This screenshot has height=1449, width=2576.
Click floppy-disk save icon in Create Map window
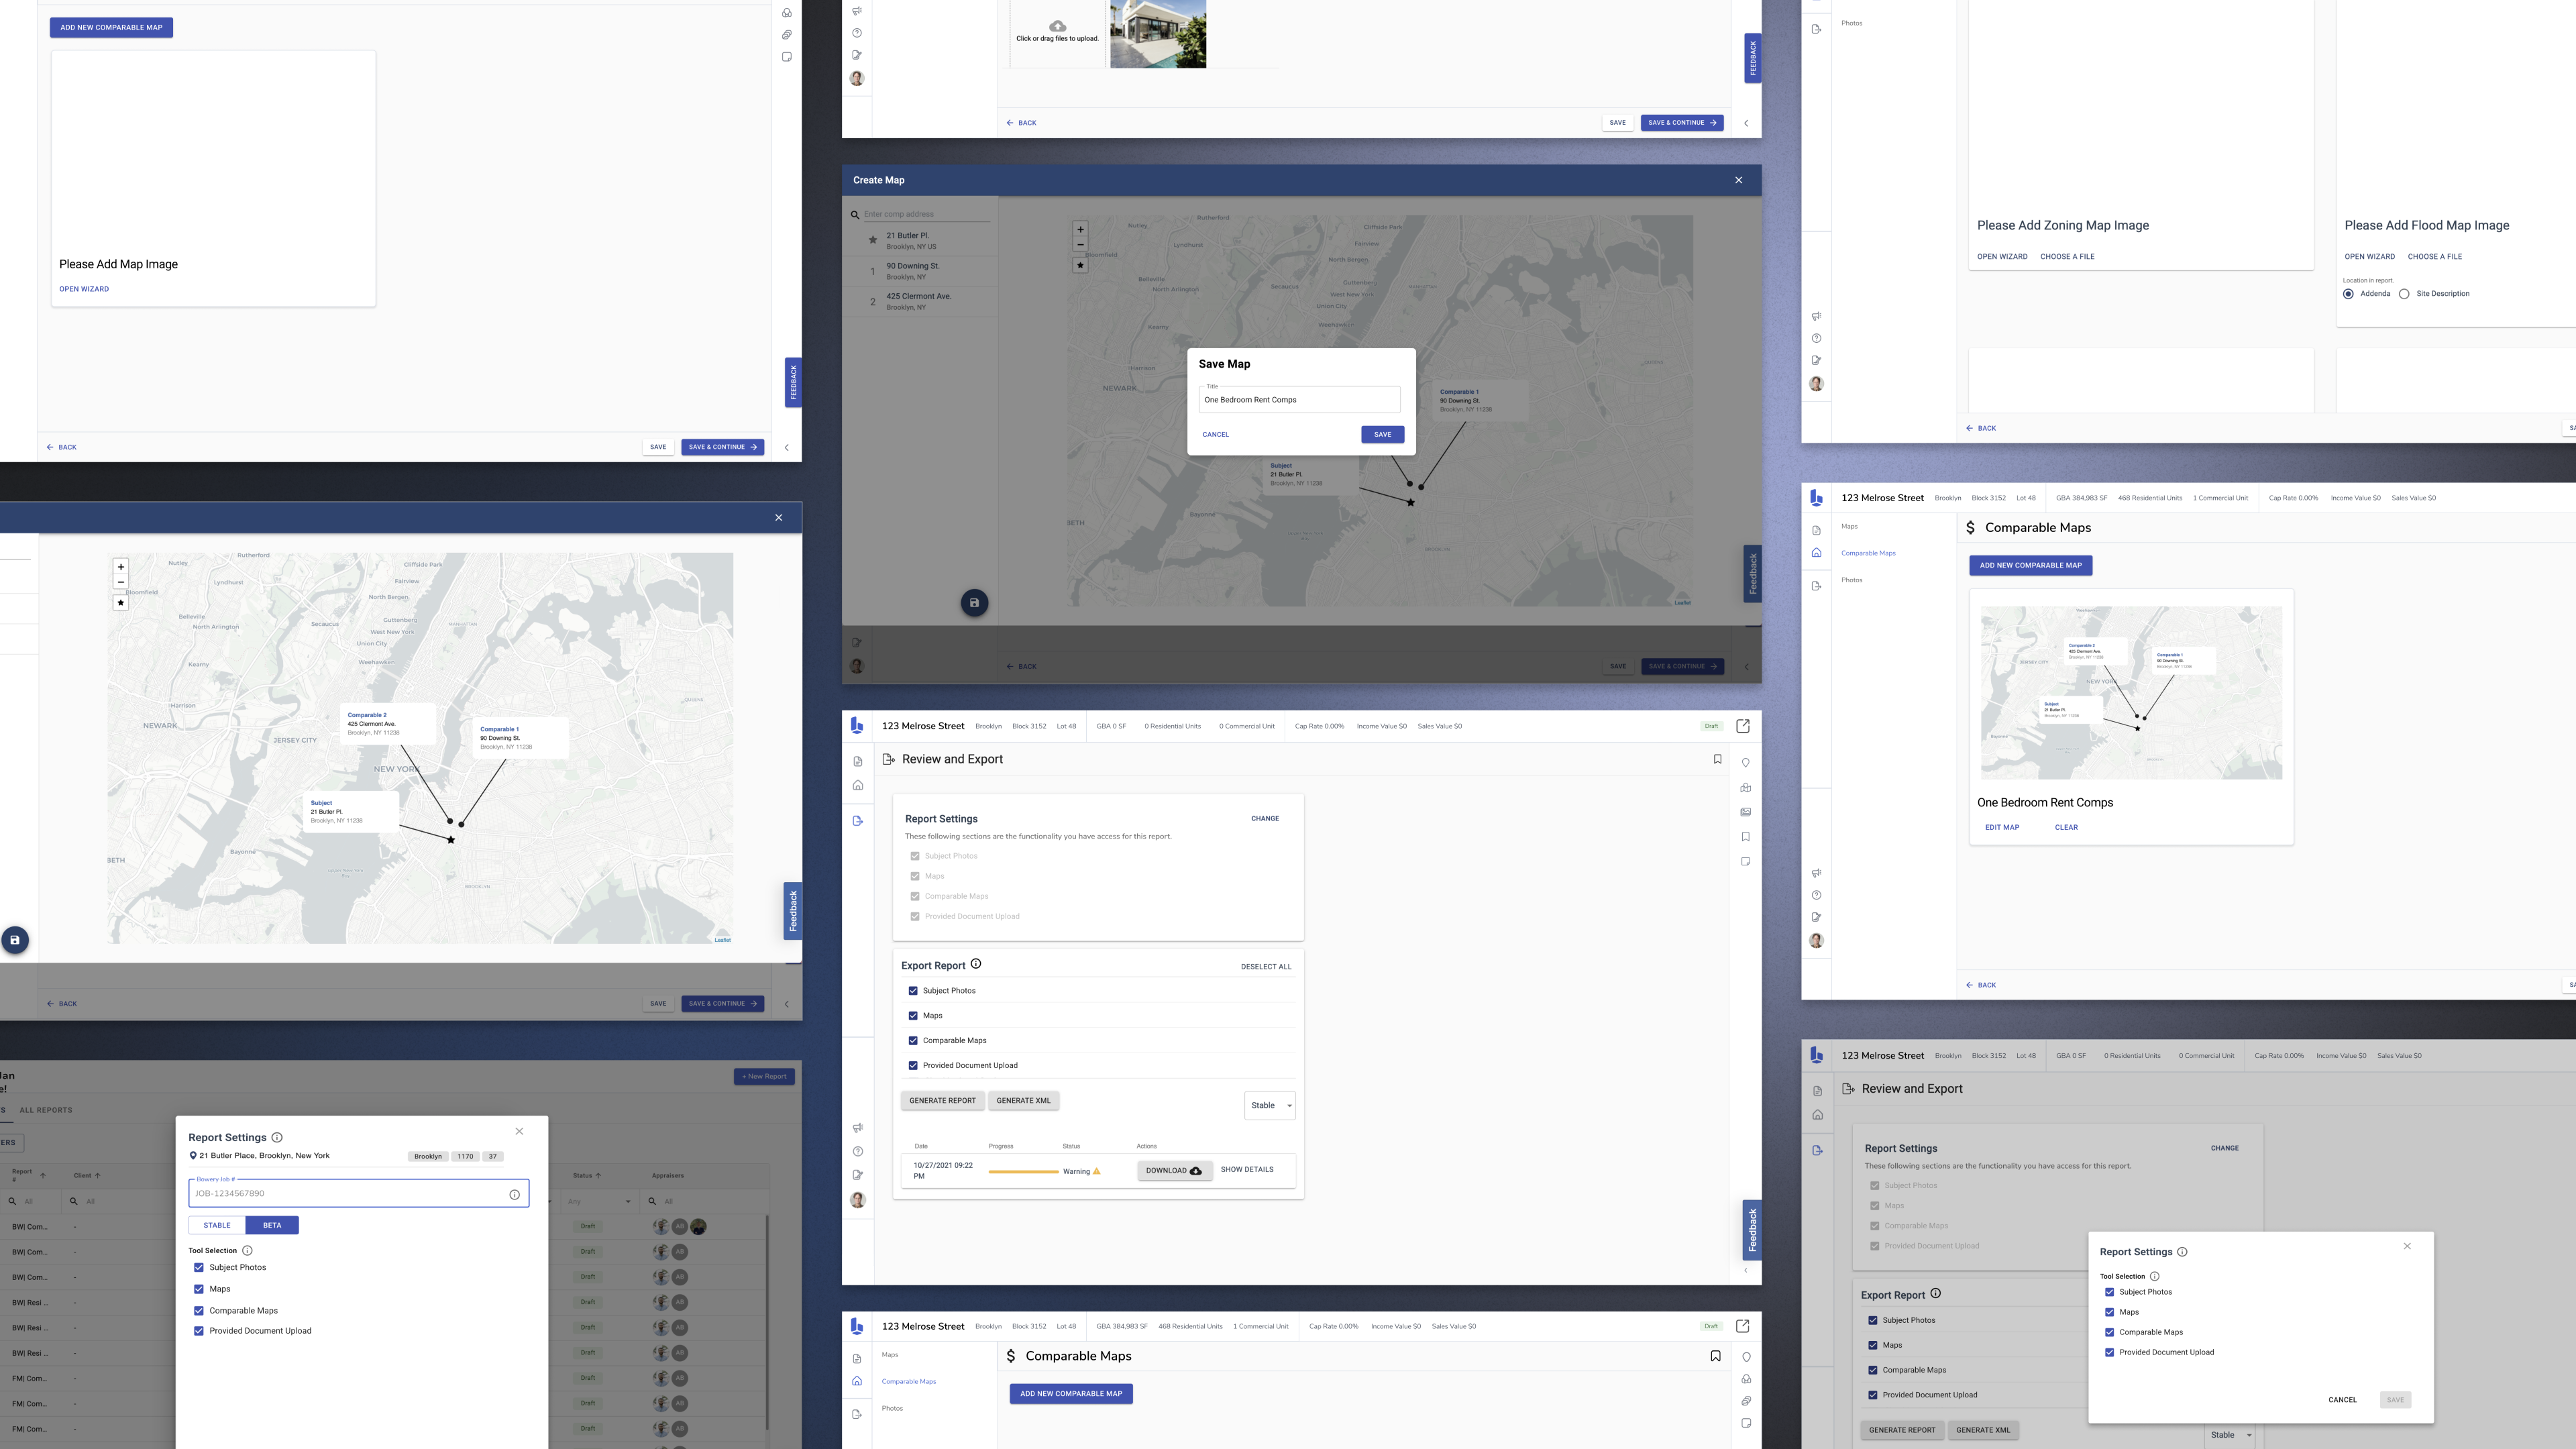(974, 602)
